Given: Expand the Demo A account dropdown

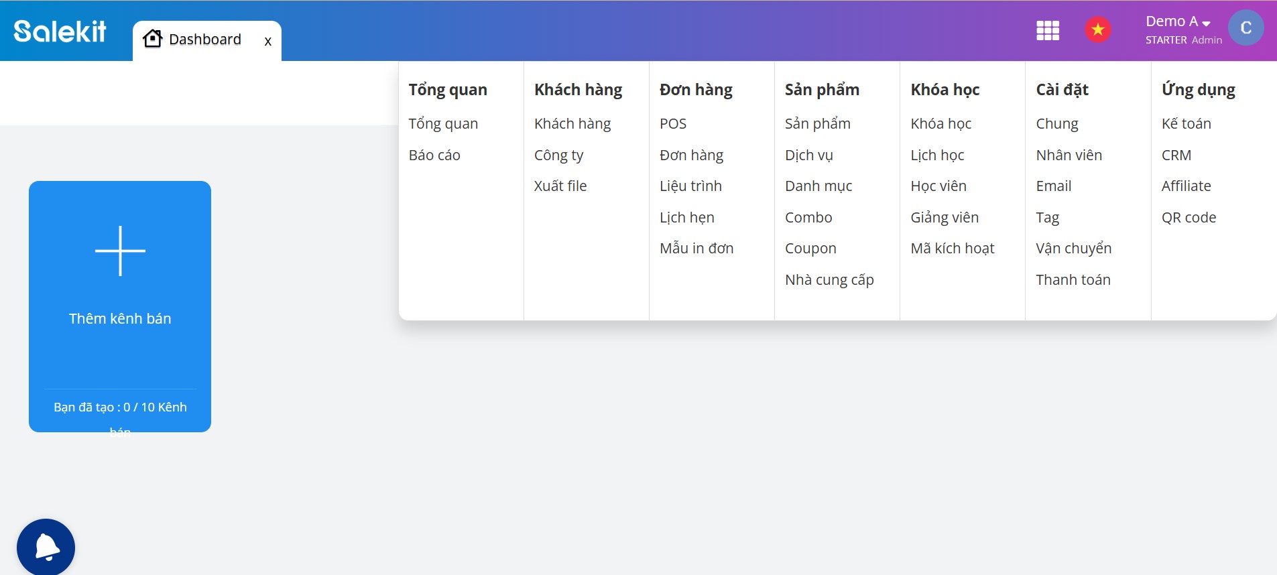Looking at the screenshot, I should pyautogui.click(x=1178, y=22).
